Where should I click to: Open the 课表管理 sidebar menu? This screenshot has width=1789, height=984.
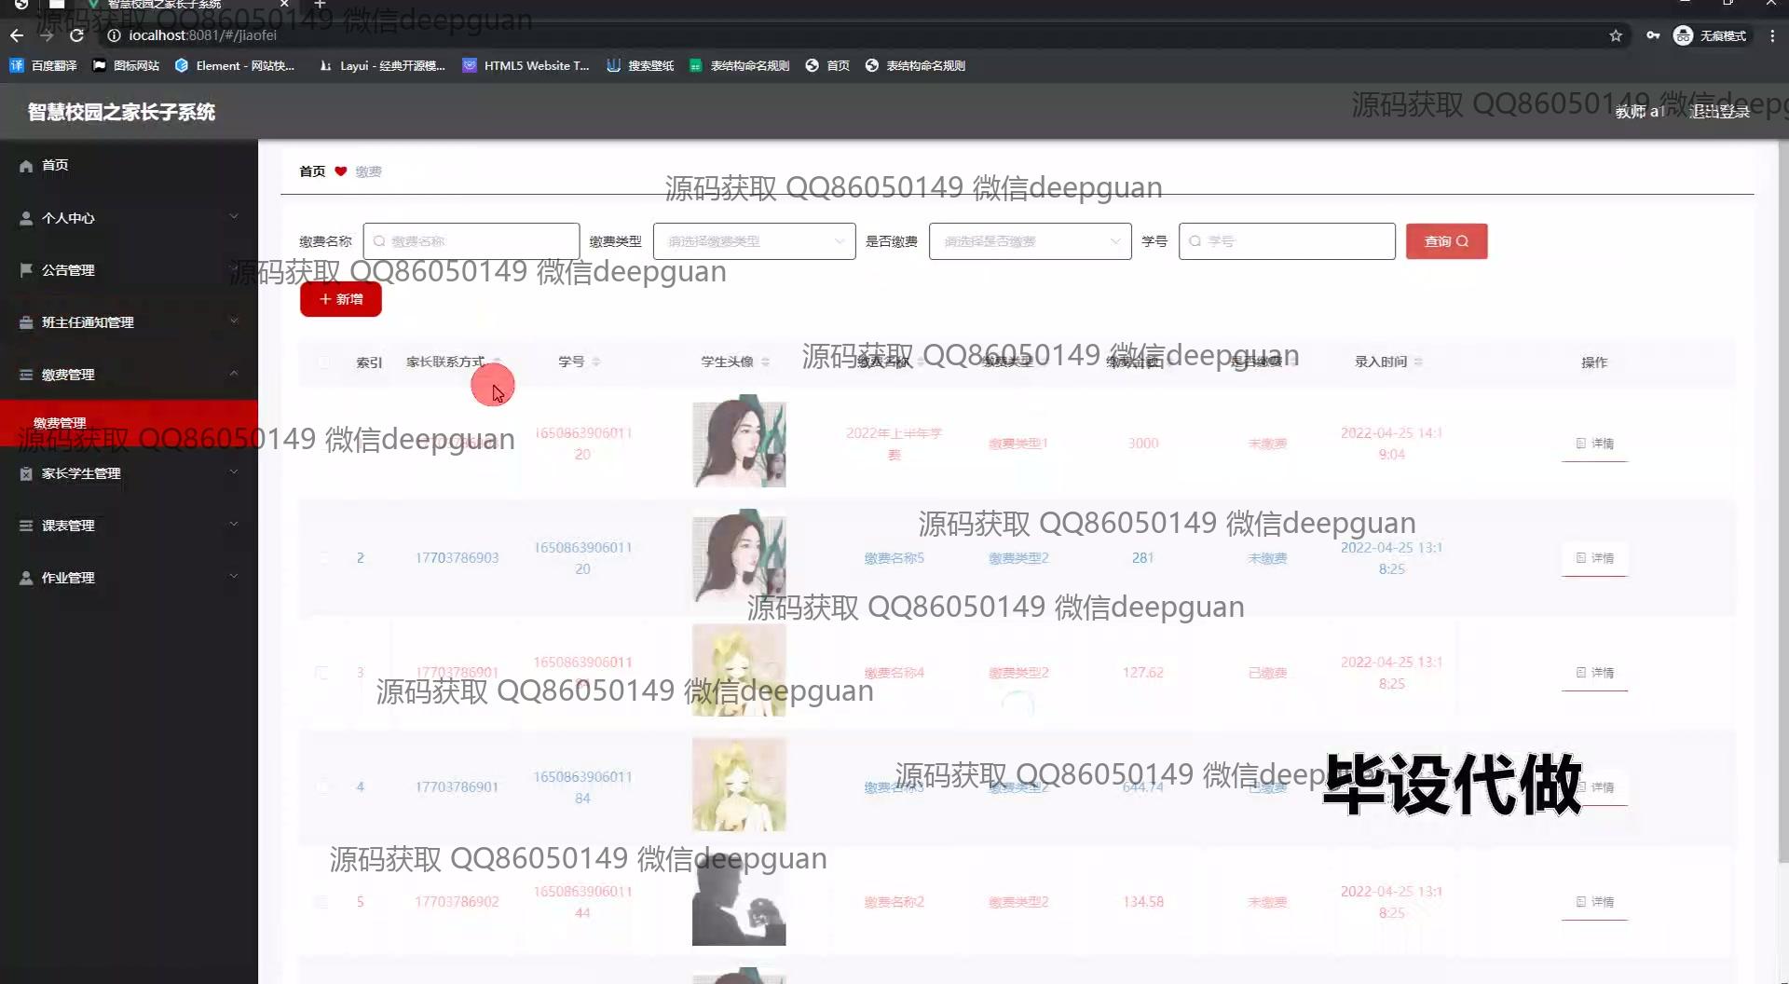pos(129,526)
